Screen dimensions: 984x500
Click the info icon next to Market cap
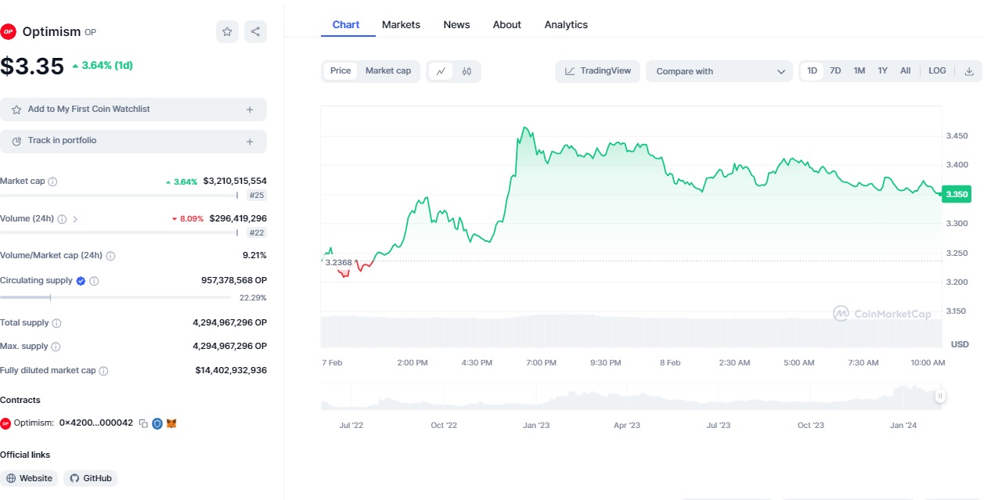click(x=52, y=182)
